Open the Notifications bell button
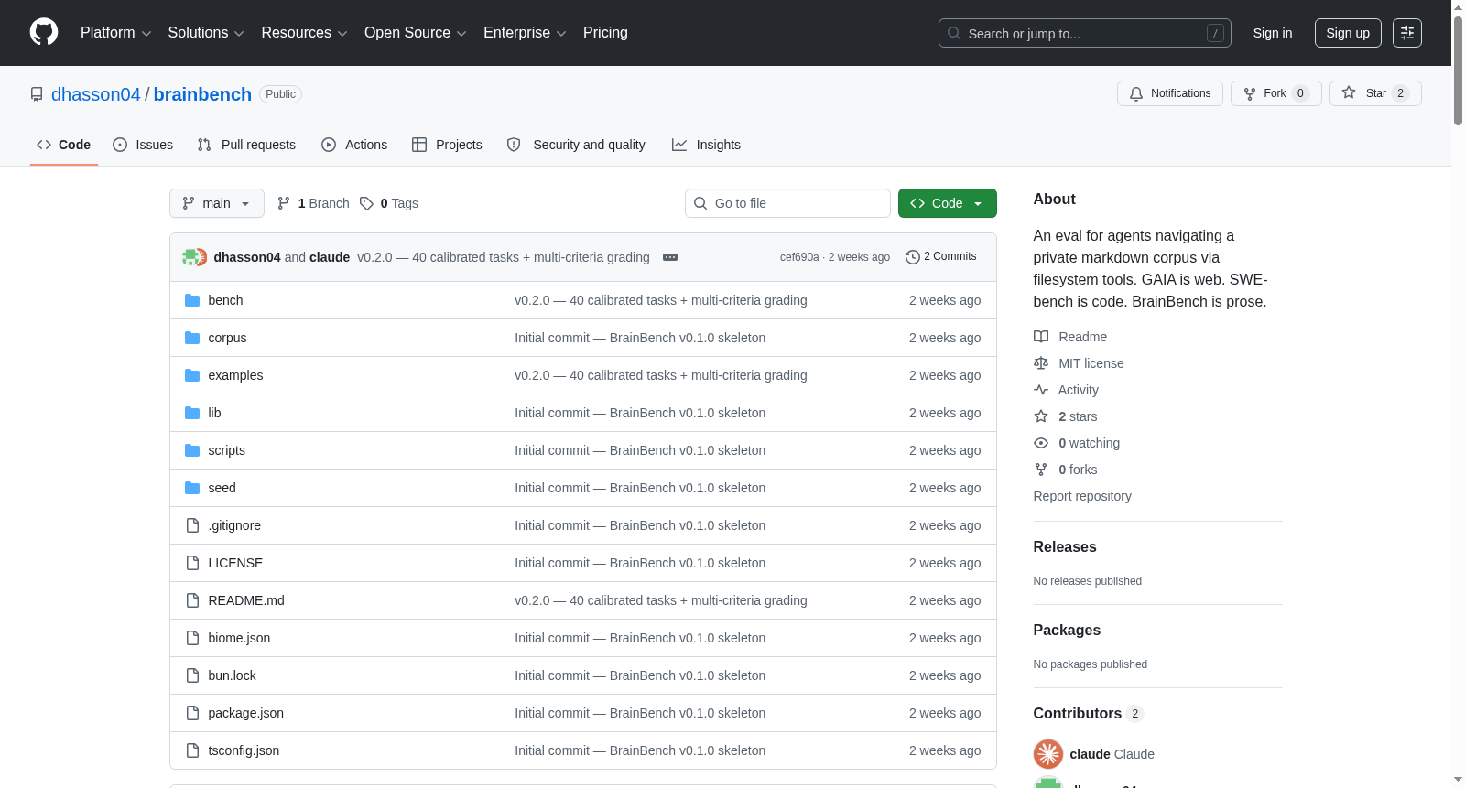This screenshot has width=1465, height=788. [1170, 93]
